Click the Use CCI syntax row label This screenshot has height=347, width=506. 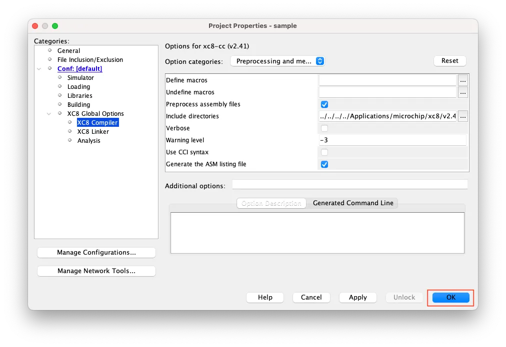pos(187,152)
